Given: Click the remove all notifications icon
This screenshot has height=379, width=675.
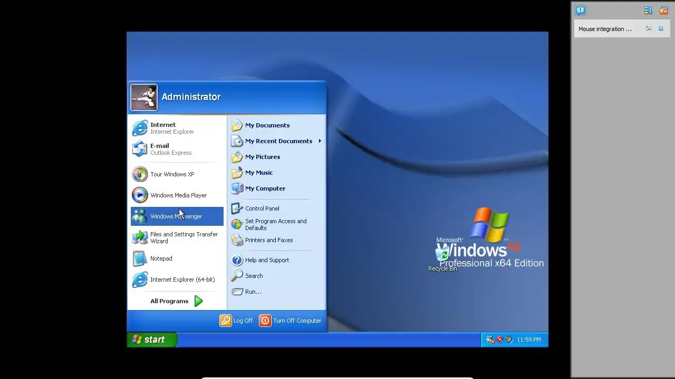Looking at the screenshot, I should pyautogui.click(x=664, y=11).
